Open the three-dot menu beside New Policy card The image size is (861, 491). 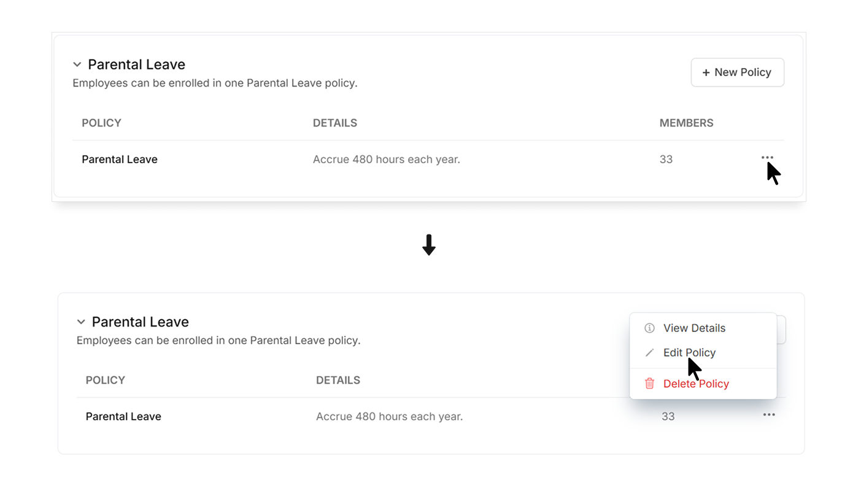click(x=767, y=158)
